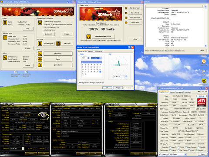Open the time zone tab in date dialog
Image resolution: width=209 pixels, height=157 pixels.
91,51
